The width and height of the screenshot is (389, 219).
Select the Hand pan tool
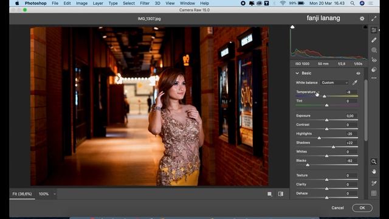[x=374, y=172]
